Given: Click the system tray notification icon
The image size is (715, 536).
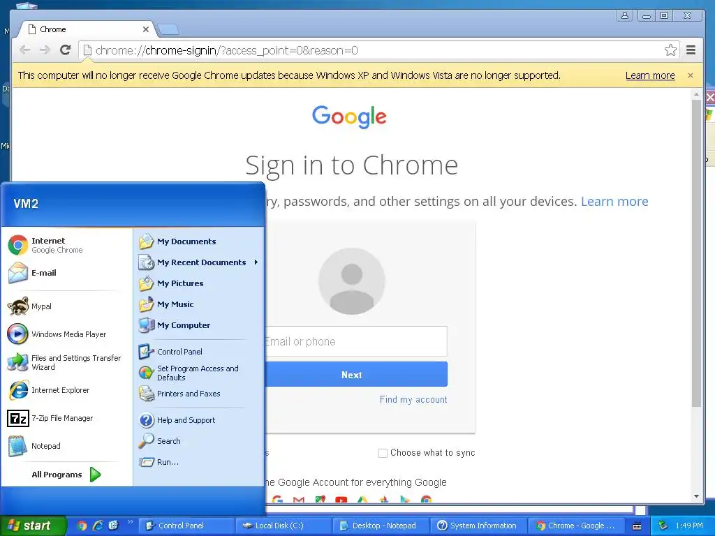Looking at the screenshot, I should [x=663, y=526].
